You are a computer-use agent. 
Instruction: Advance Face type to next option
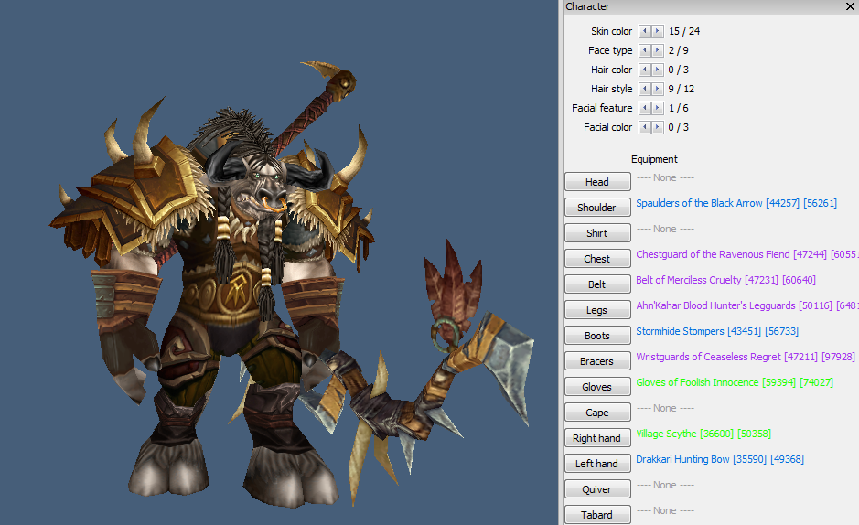[658, 50]
